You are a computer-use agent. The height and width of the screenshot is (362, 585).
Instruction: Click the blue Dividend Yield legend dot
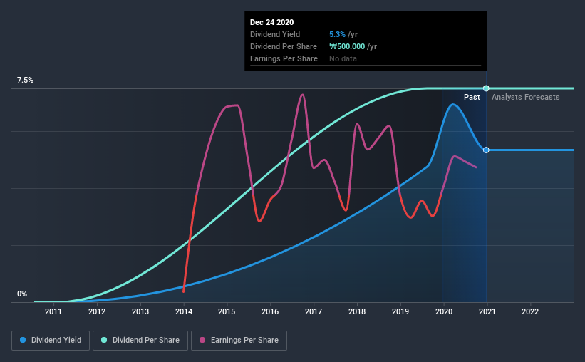pyautogui.click(x=23, y=340)
